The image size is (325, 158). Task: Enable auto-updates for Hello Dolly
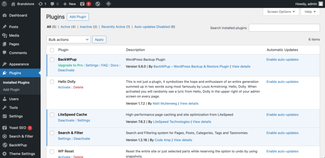[x=283, y=82]
